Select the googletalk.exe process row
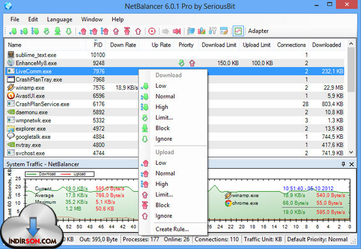Viewport: 361px width, 249px height. pyautogui.click(x=72, y=137)
